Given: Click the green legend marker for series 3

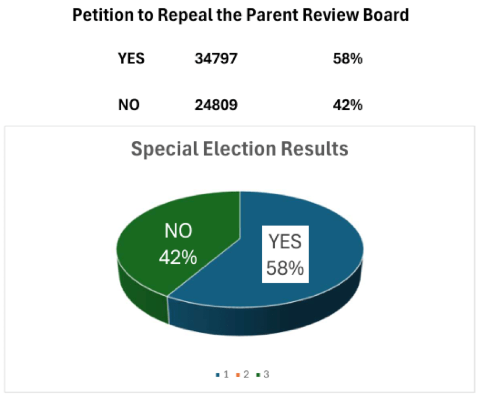Looking at the screenshot, I should coord(259,374).
